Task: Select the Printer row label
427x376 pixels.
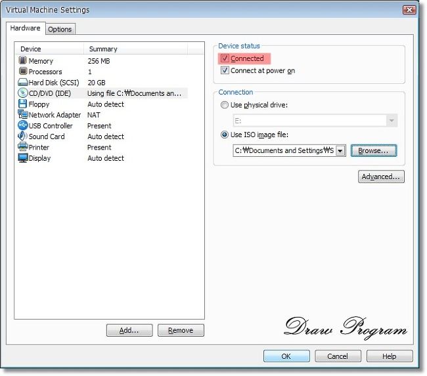Action: 39,147
